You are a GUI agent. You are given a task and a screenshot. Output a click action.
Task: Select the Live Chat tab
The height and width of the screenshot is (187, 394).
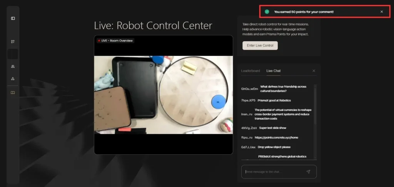274,71
